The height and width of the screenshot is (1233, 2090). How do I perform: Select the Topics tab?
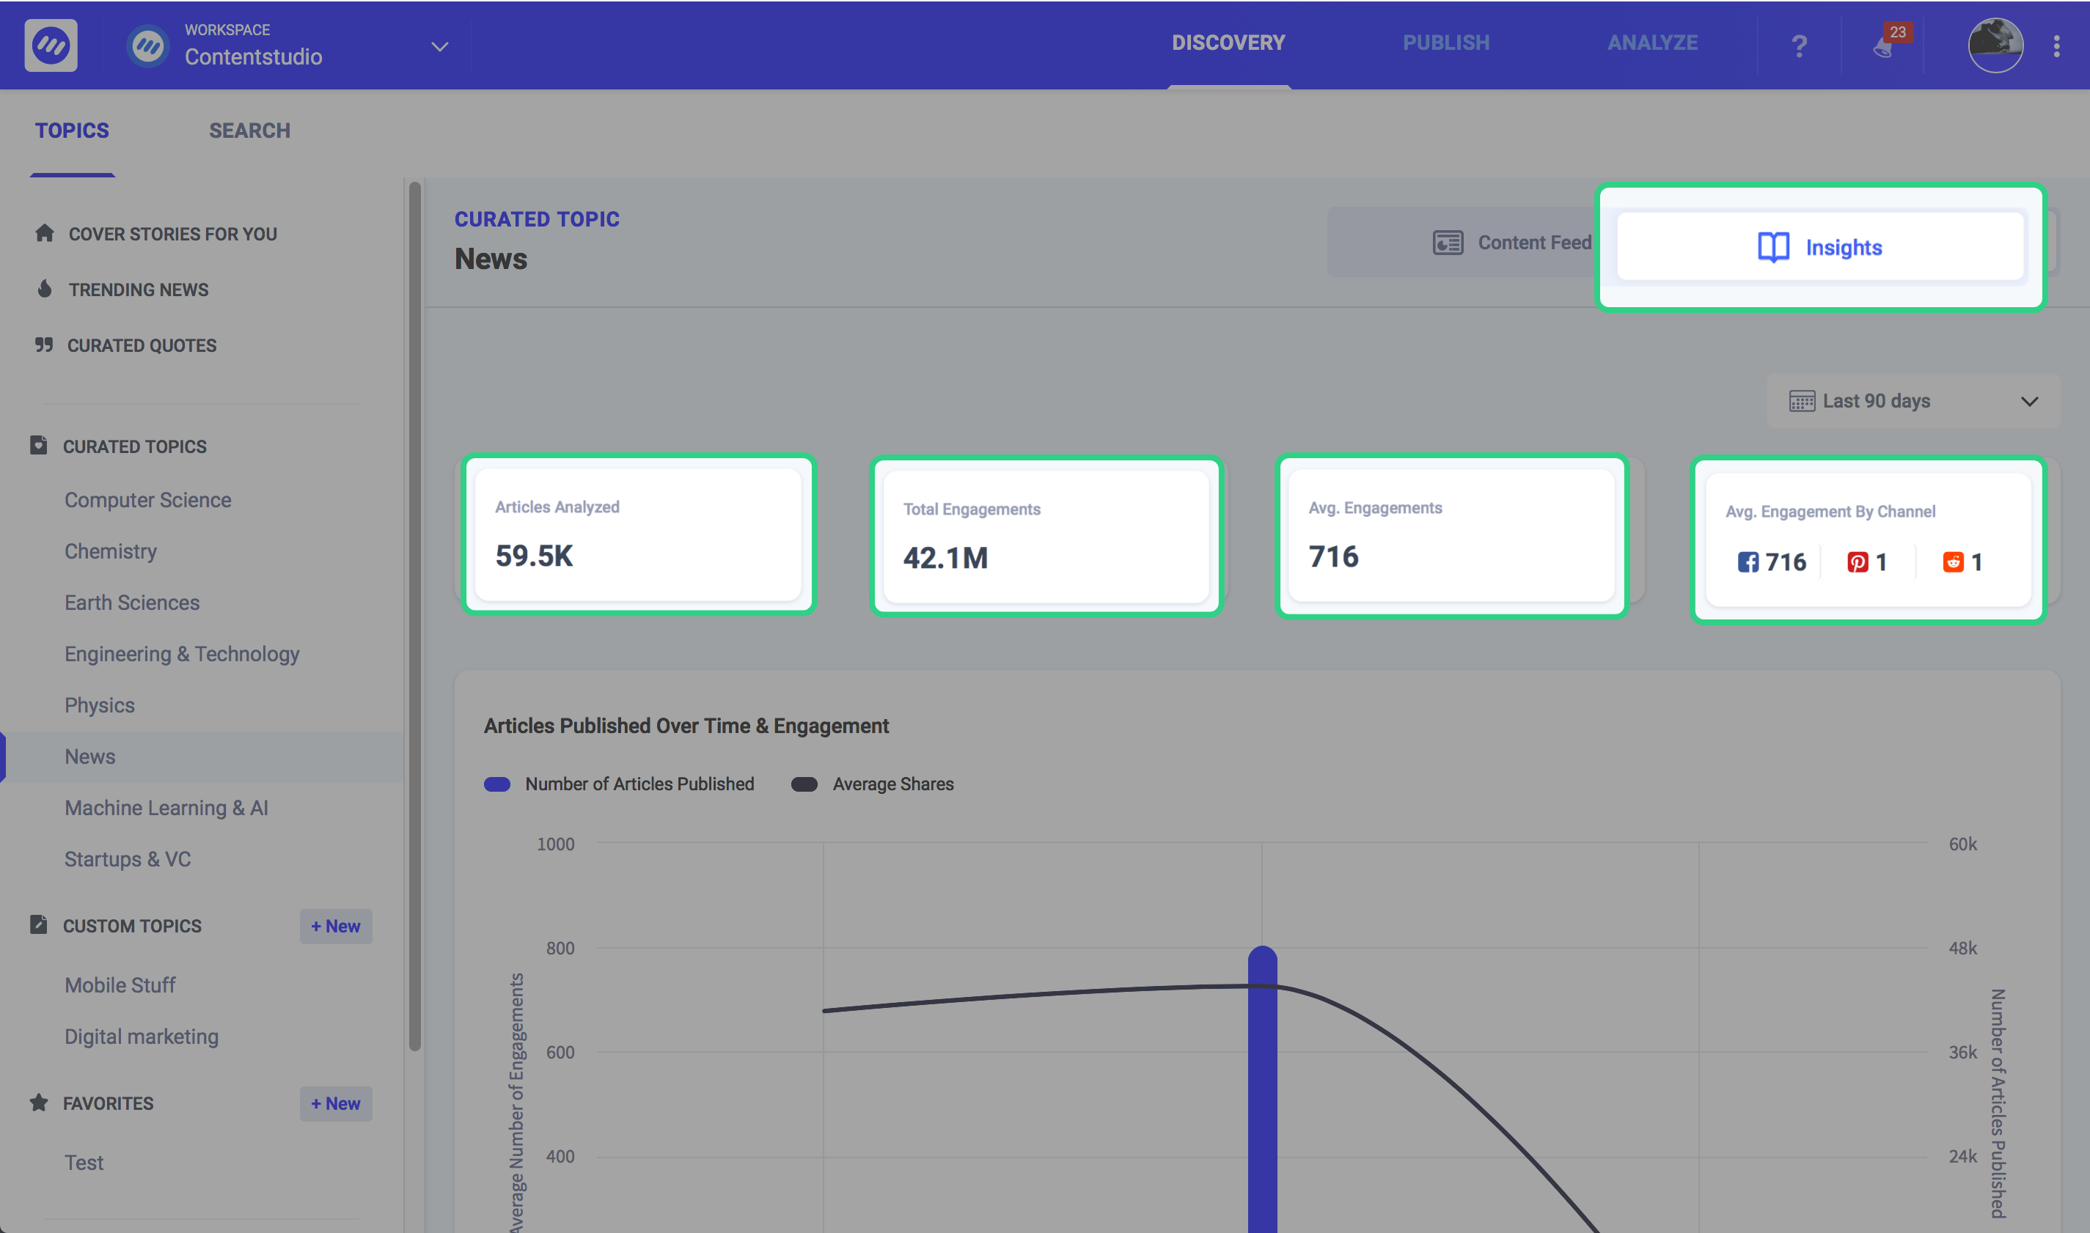coord(73,130)
